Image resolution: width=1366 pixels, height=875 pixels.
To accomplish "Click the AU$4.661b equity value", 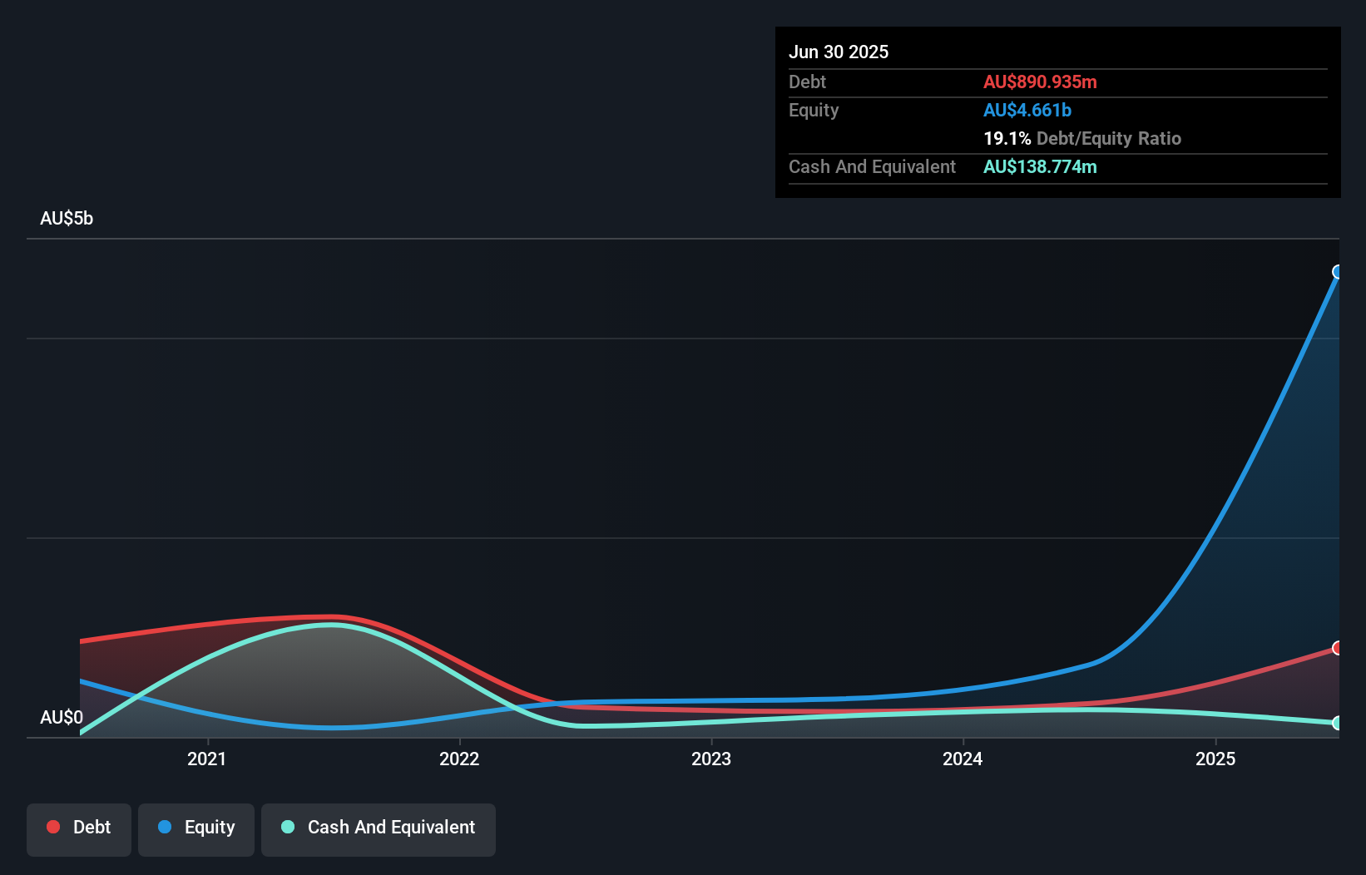I will [x=1027, y=110].
